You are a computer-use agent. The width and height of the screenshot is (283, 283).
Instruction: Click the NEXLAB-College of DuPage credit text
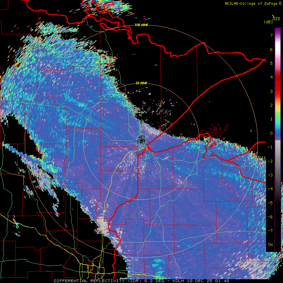(x=251, y=3)
